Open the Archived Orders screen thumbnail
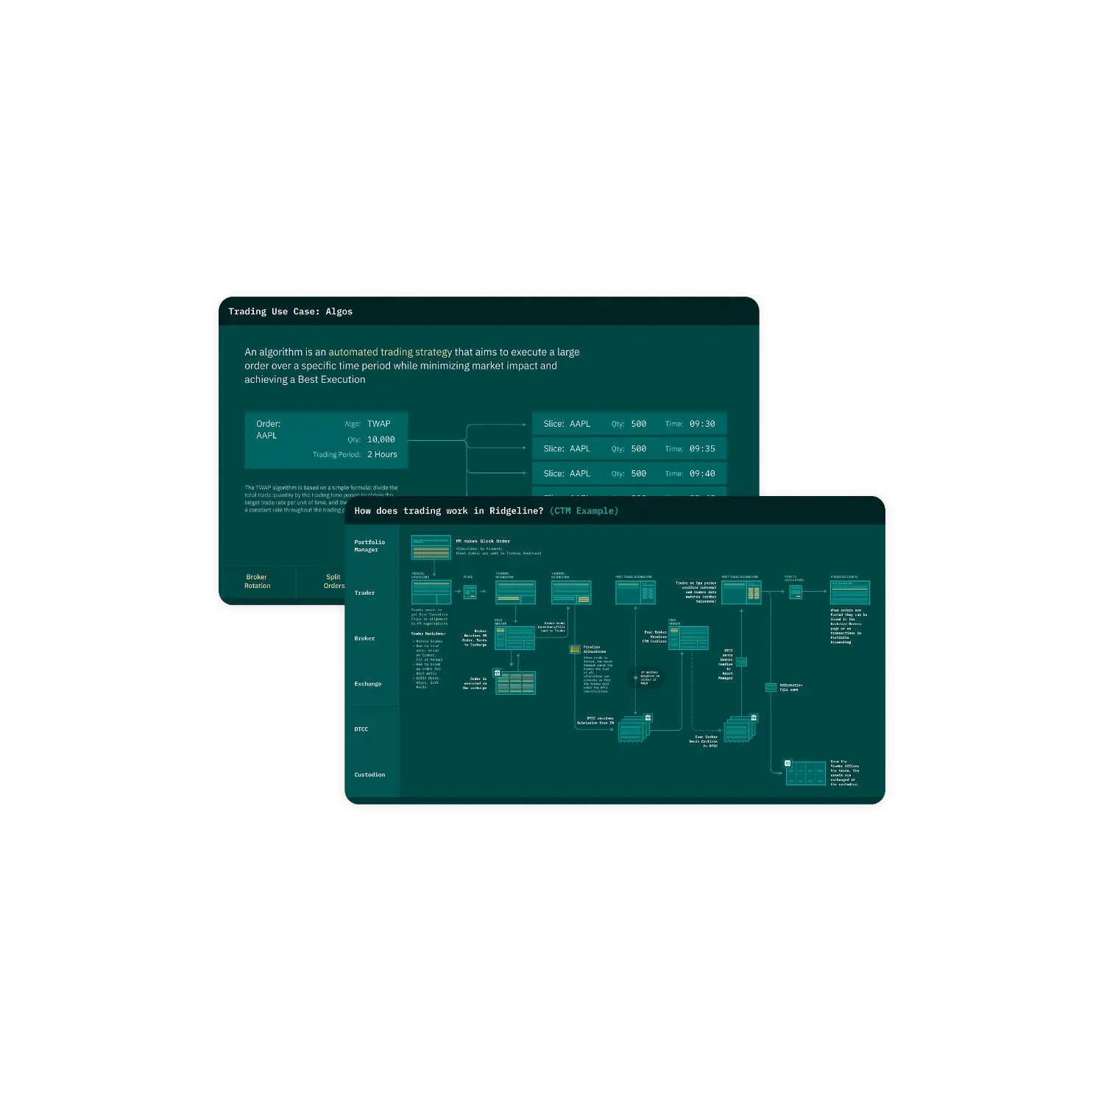 click(849, 592)
